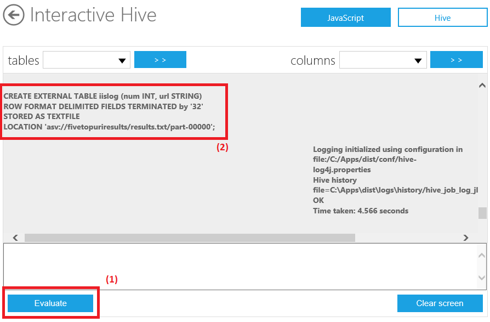Viewport: 490px width, 322px height.
Task: Click the query input box's down scroll arrow
Action: click(x=482, y=279)
